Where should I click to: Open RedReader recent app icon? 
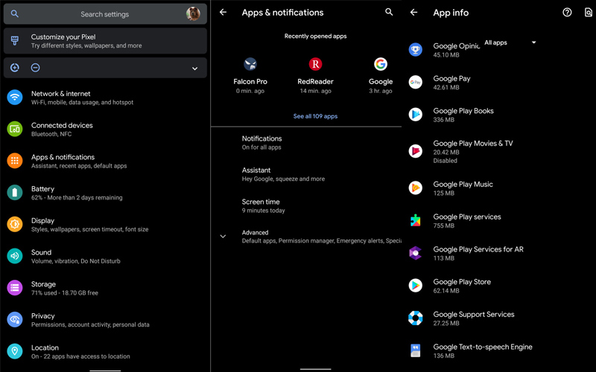[315, 65]
